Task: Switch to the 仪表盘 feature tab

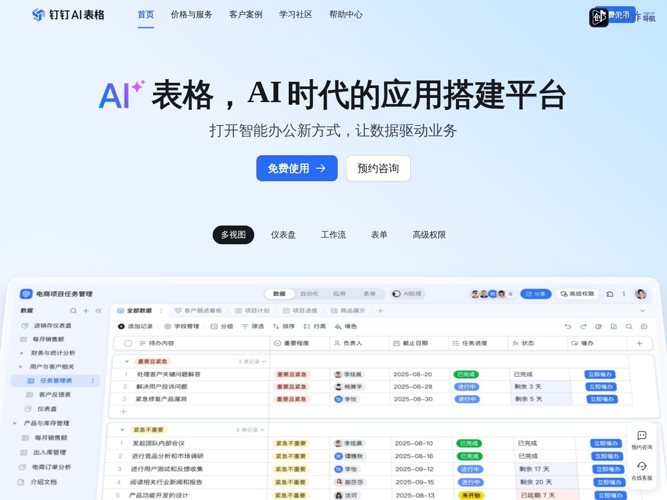Action: point(283,235)
